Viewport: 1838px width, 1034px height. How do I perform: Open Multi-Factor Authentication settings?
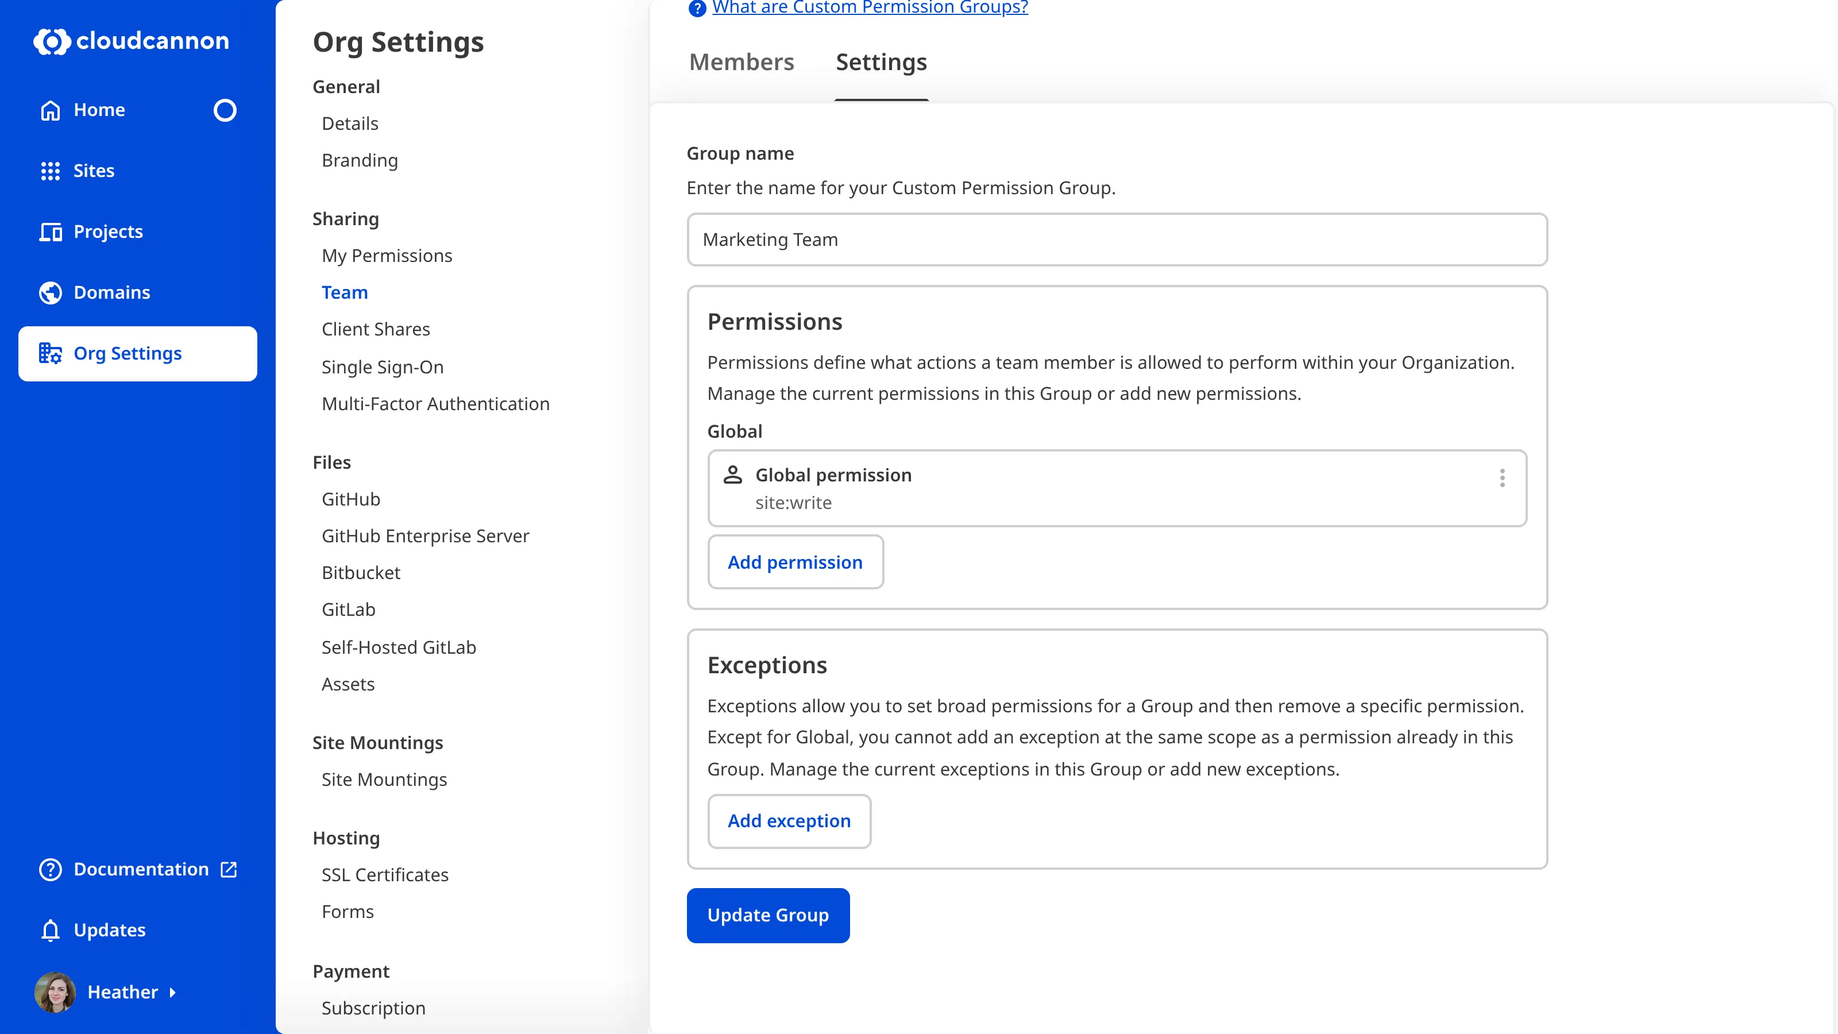click(435, 404)
